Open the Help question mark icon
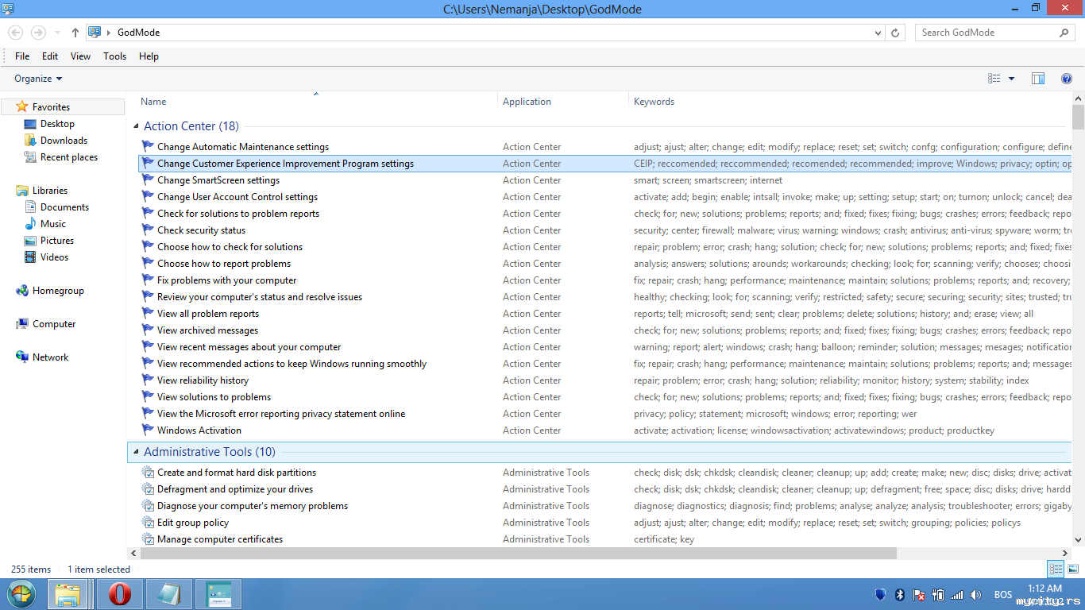The width and height of the screenshot is (1085, 610). click(x=1067, y=79)
